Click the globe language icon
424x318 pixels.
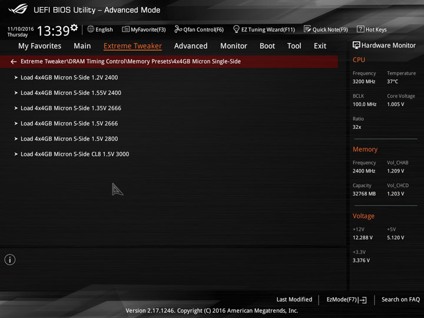pyautogui.click(x=91, y=29)
